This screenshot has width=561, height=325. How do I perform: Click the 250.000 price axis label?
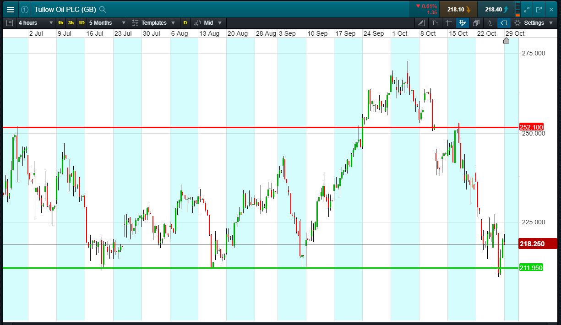[x=534, y=133]
